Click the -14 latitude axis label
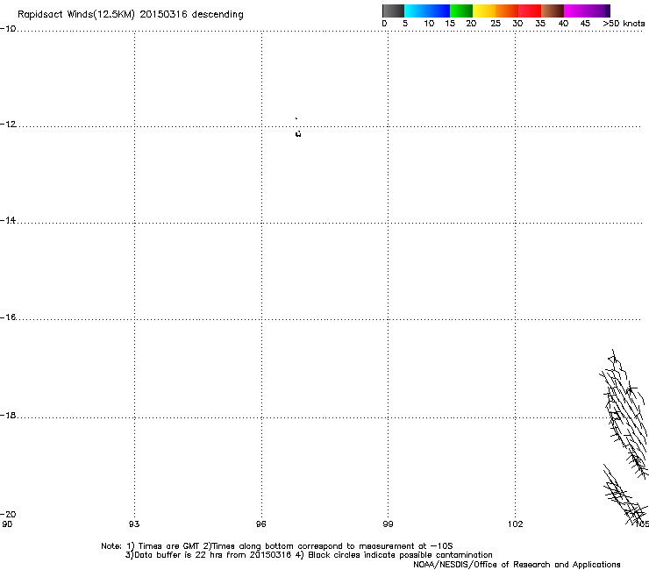The height and width of the screenshot is (570, 649). coord(8,220)
